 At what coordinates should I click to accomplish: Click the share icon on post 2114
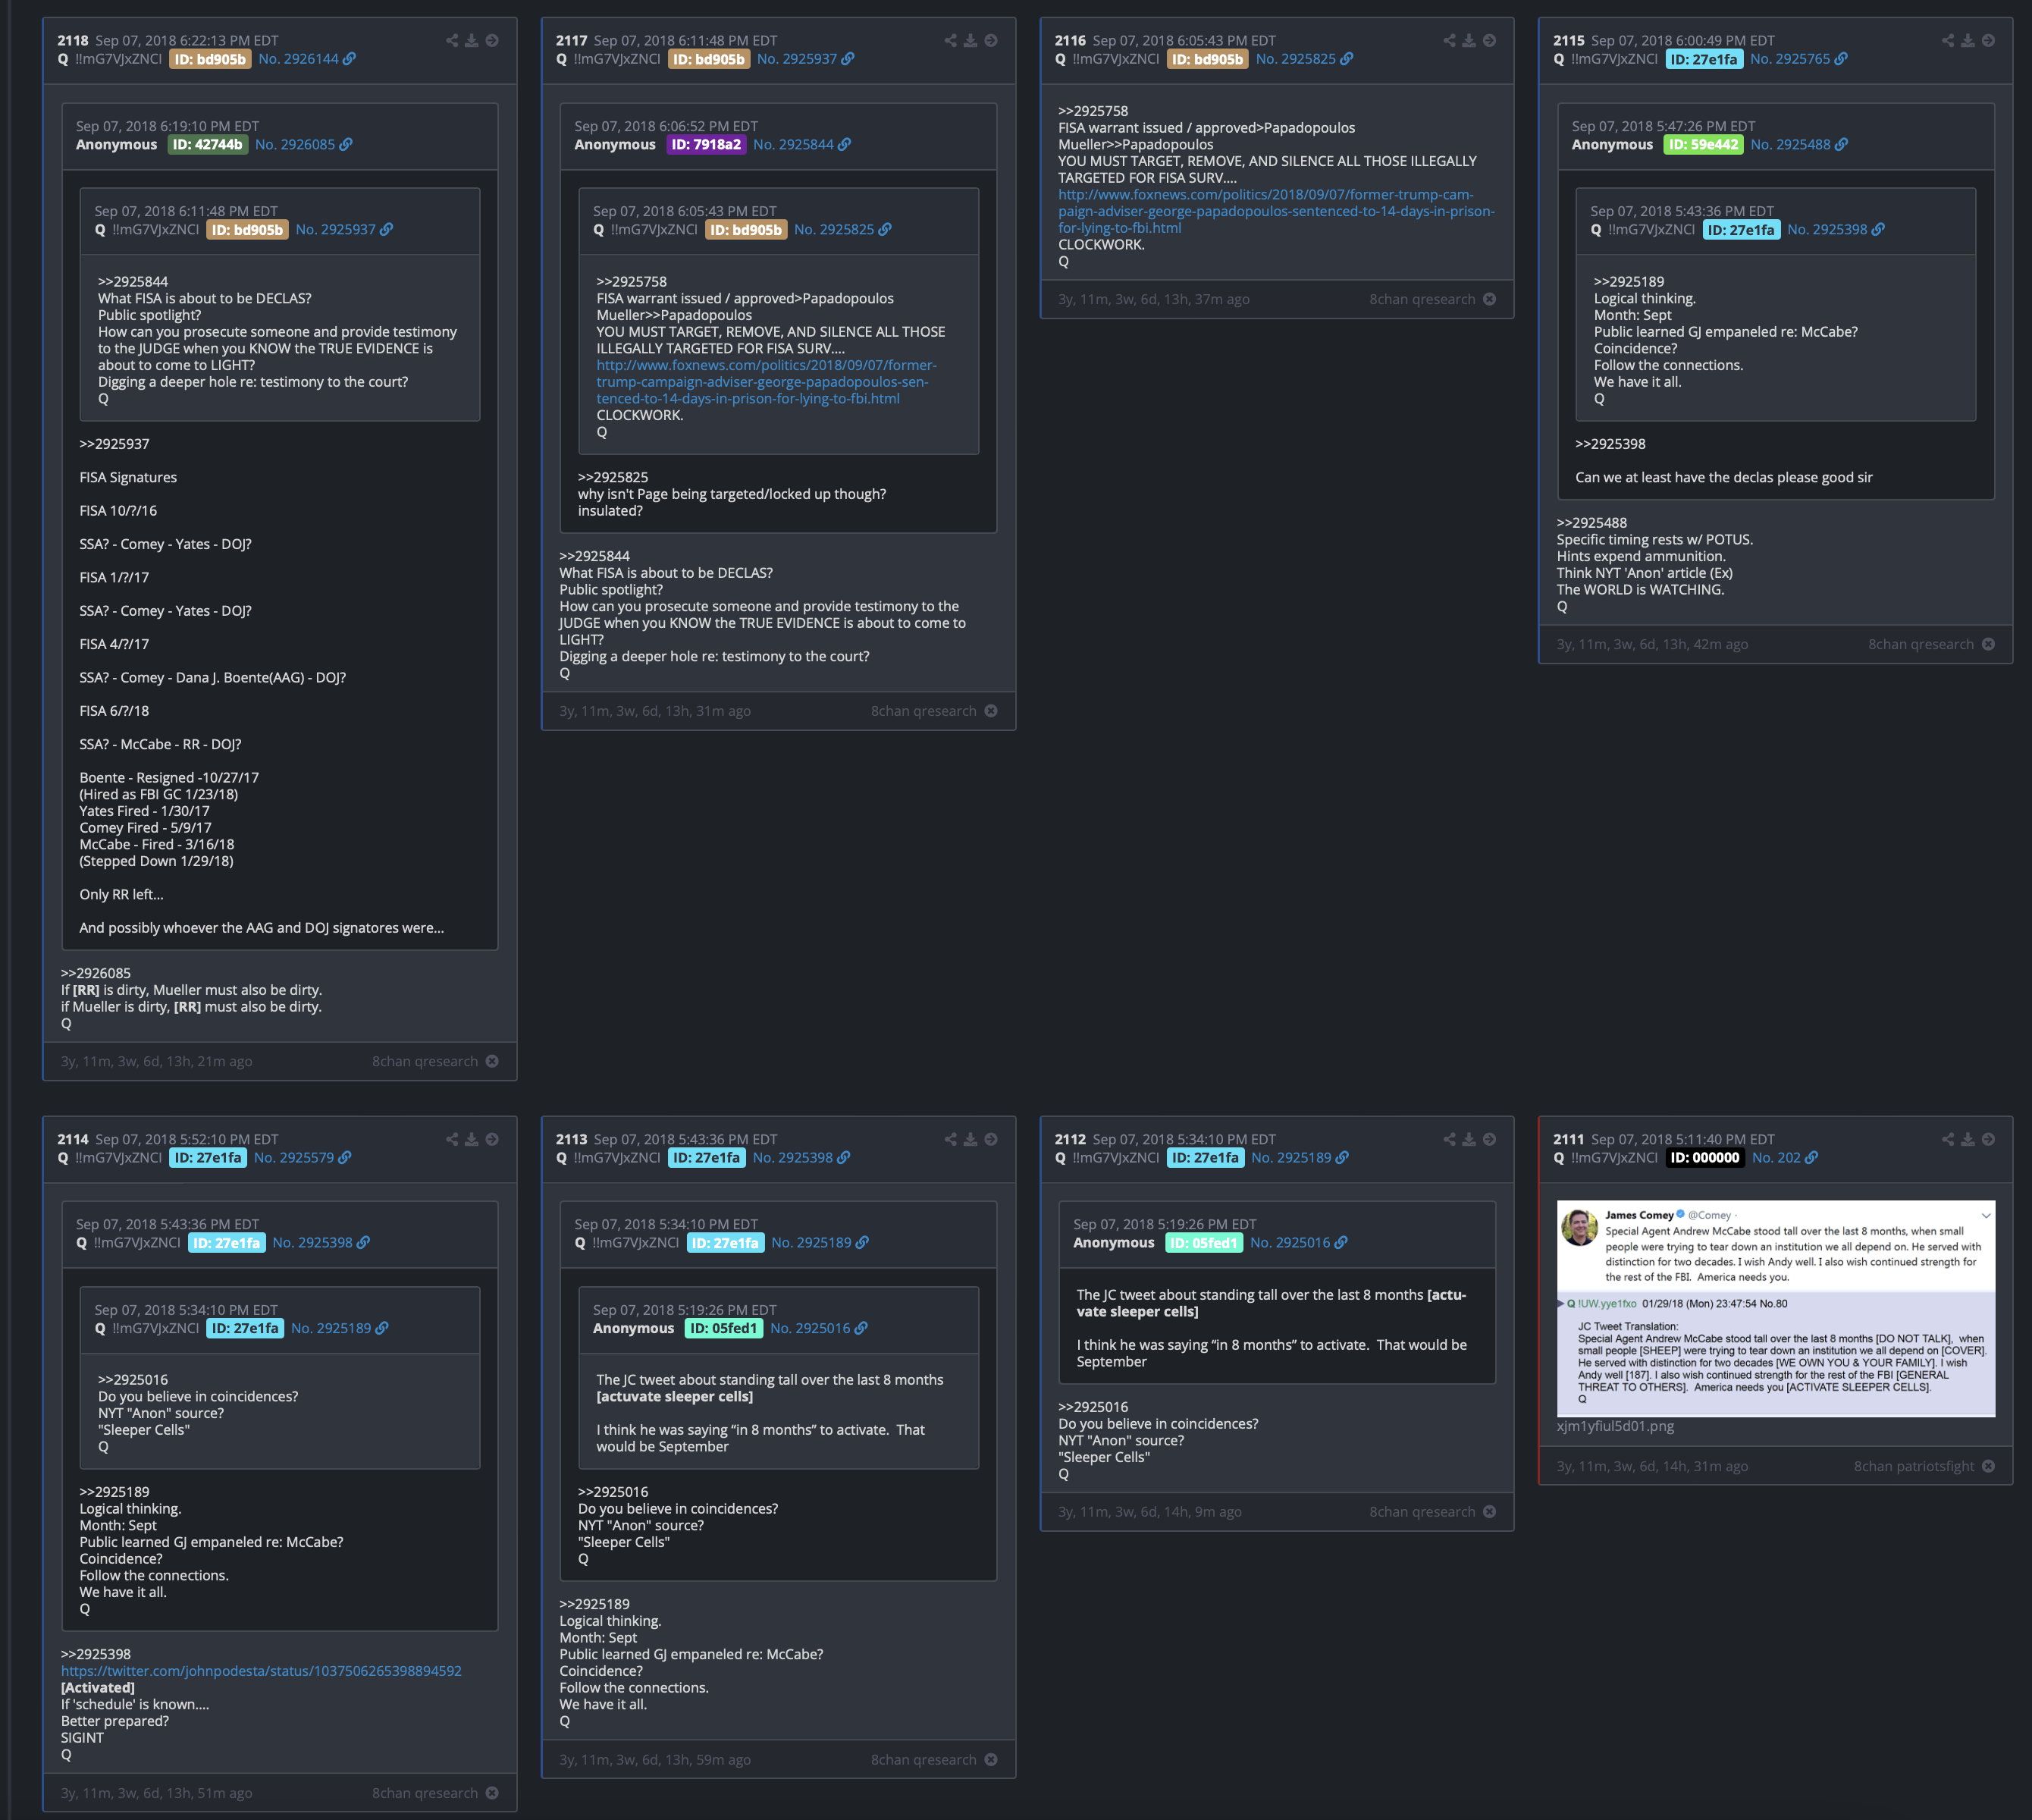tap(452, 1139)
